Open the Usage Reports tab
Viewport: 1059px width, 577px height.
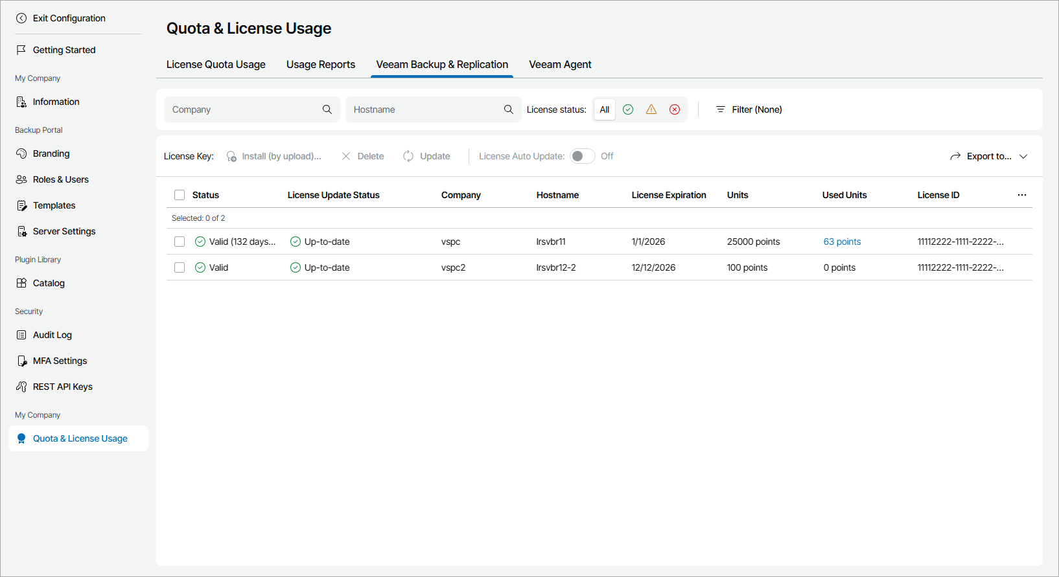(x=321, y=64)
